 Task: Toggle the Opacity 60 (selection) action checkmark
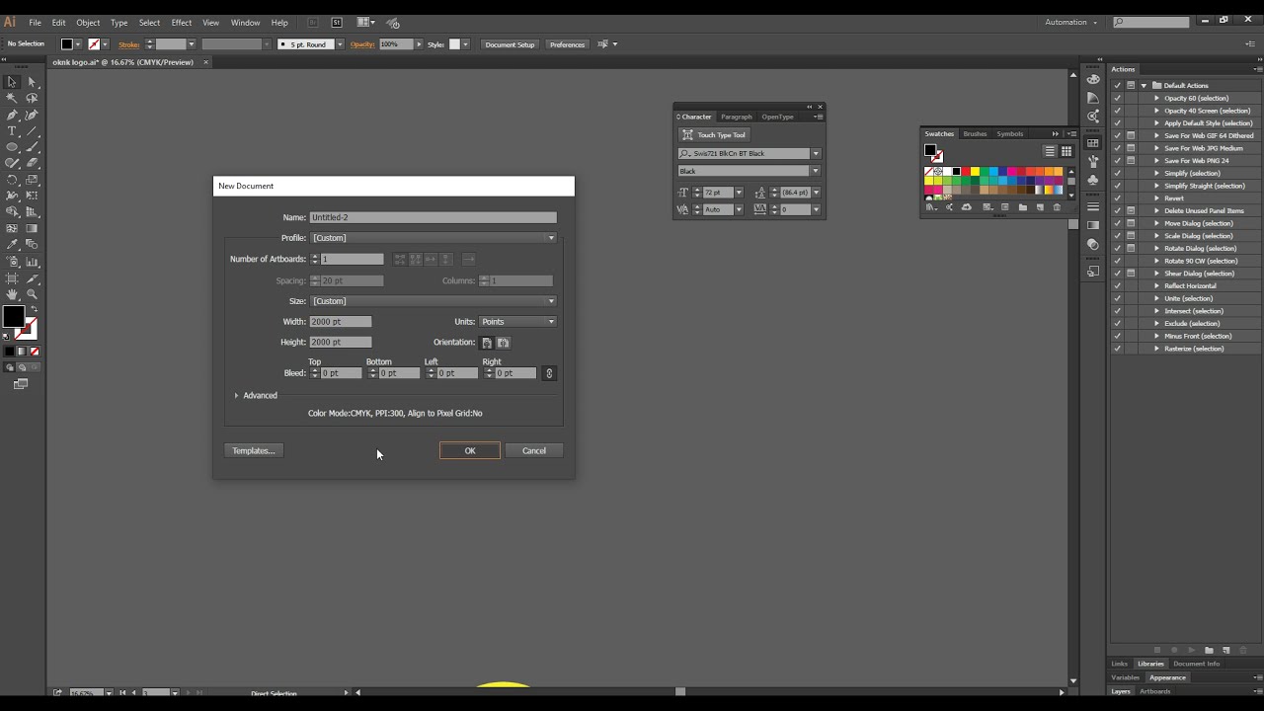click(1118, 98)
